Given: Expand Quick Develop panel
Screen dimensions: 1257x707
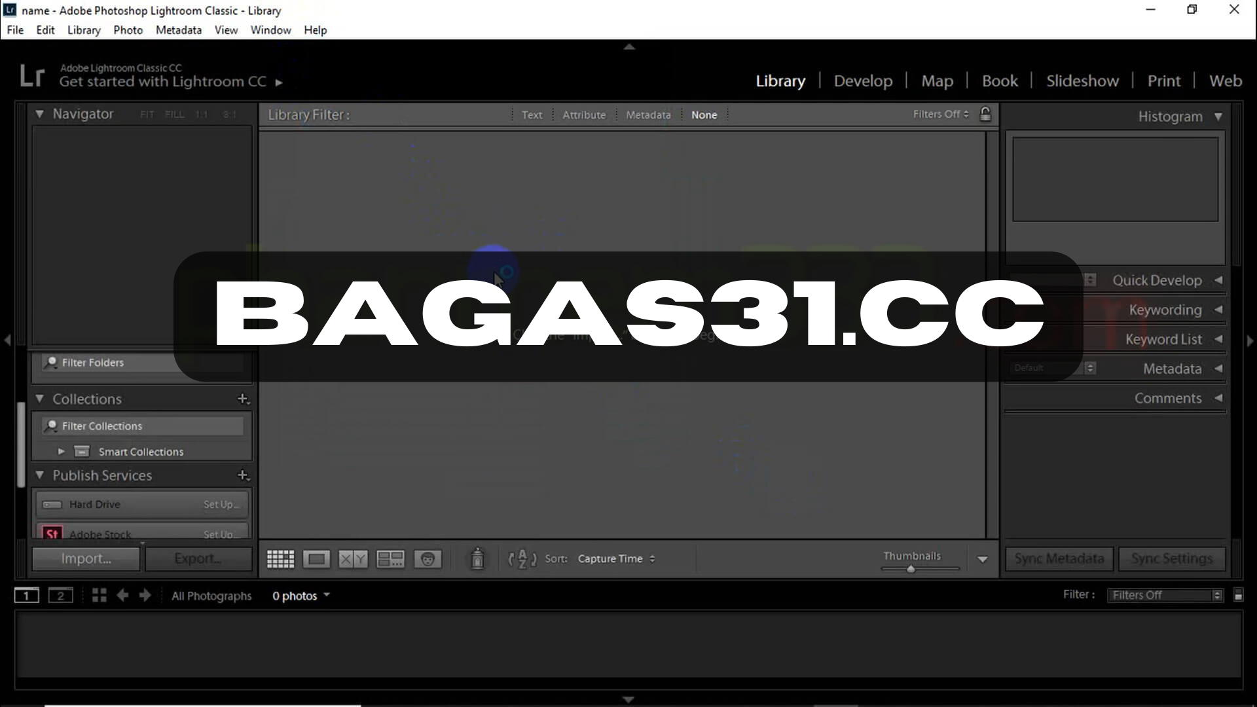Looking at the screenshot, I should pyautogui.click(x=1218, y=280).
